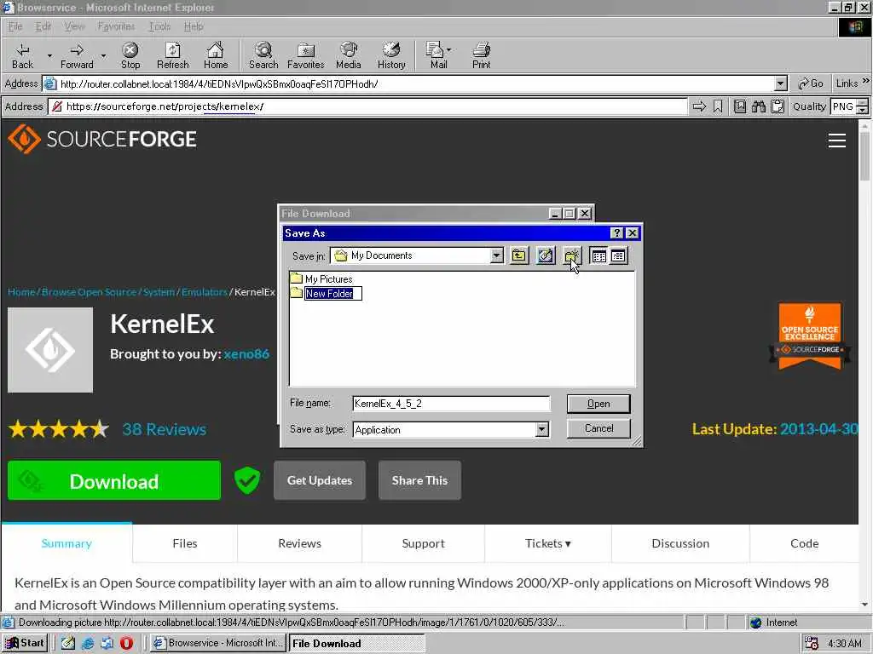Adjust the Quality PNG stepper
This screenshot has height=654, width=873.
pyautogui.click(x=863, y=106)
